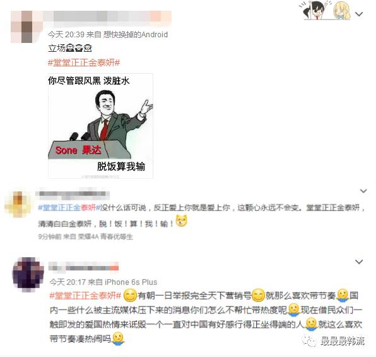The width and height of the screenshot is (376, 357).
Task: Click the iPhone 6s Plus source label
Action: (131, 282)
